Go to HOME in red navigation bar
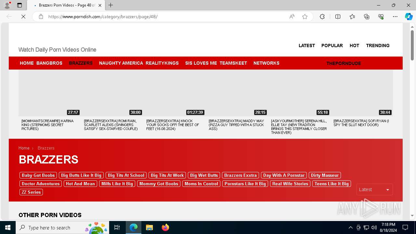The image size is (416, 234). [27, 63]
